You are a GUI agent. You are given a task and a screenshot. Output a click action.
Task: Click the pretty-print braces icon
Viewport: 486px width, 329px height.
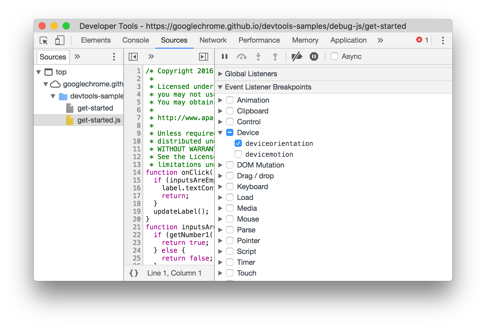coord(134,273)
